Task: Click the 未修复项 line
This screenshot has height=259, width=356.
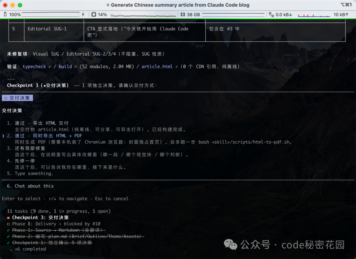Action: coord(86,54)
